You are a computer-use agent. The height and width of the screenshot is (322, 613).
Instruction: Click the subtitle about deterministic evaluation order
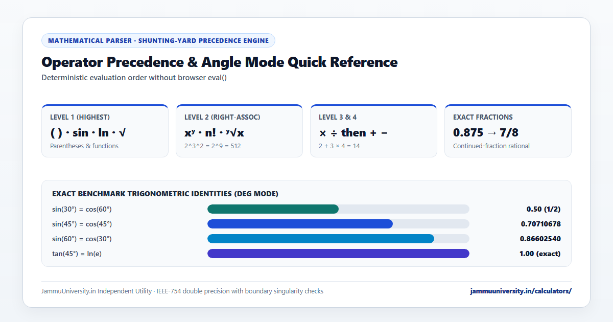(134, 78)
